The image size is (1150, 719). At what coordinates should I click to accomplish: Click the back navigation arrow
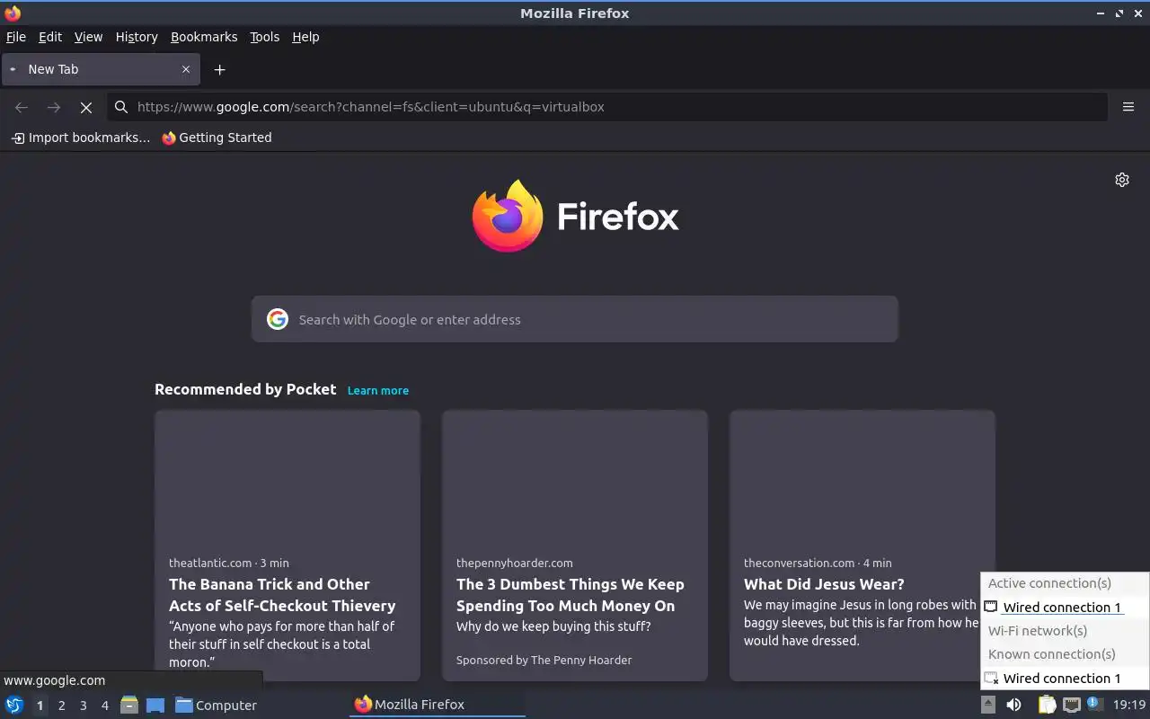click(x=22, y=107)
